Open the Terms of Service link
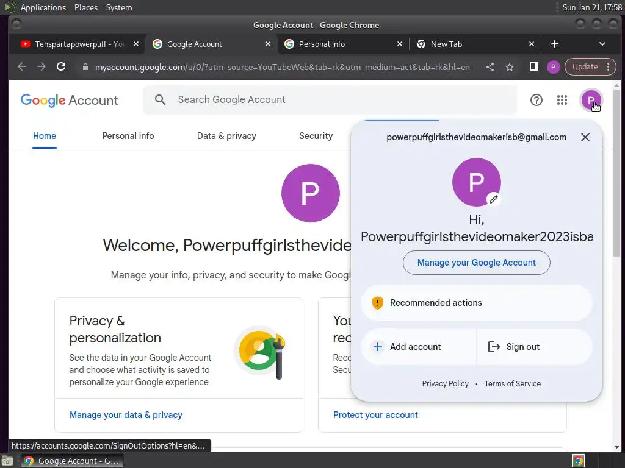This screenshot has width=625, height=468. pos(513,384)
